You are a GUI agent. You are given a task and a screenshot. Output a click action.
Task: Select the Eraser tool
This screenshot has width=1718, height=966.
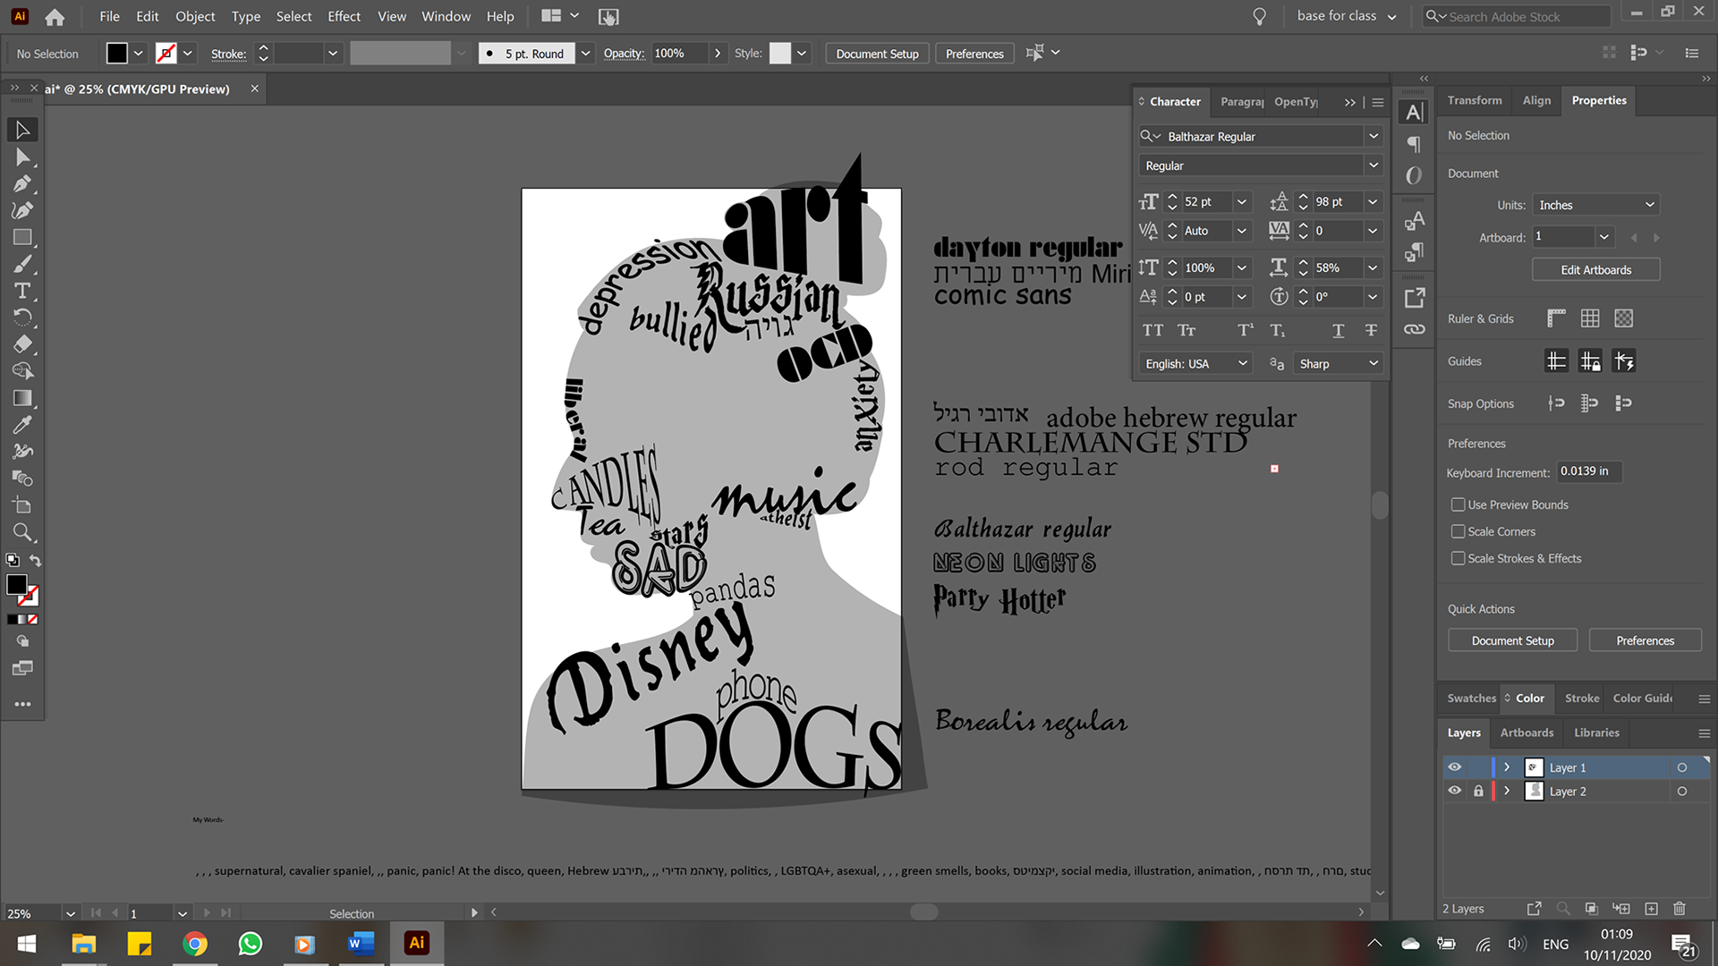(x=22, y=344)
